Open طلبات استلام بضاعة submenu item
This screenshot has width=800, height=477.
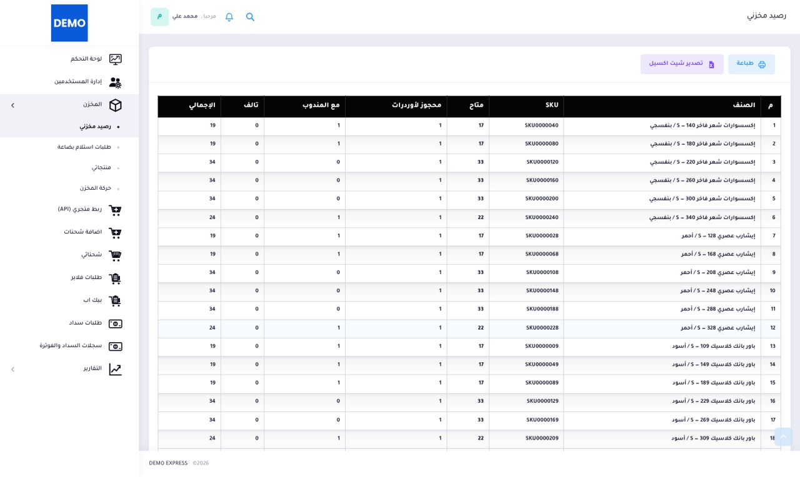[84, 147]
